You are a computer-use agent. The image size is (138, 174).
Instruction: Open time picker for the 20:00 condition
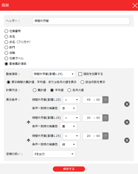pos(105,136)
